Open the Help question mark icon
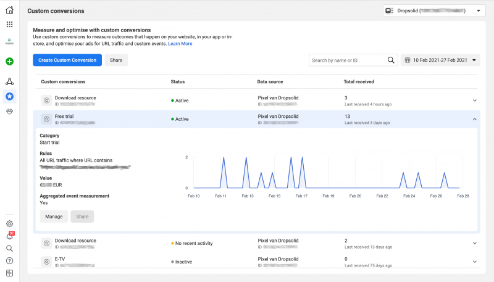 (9, 260)
